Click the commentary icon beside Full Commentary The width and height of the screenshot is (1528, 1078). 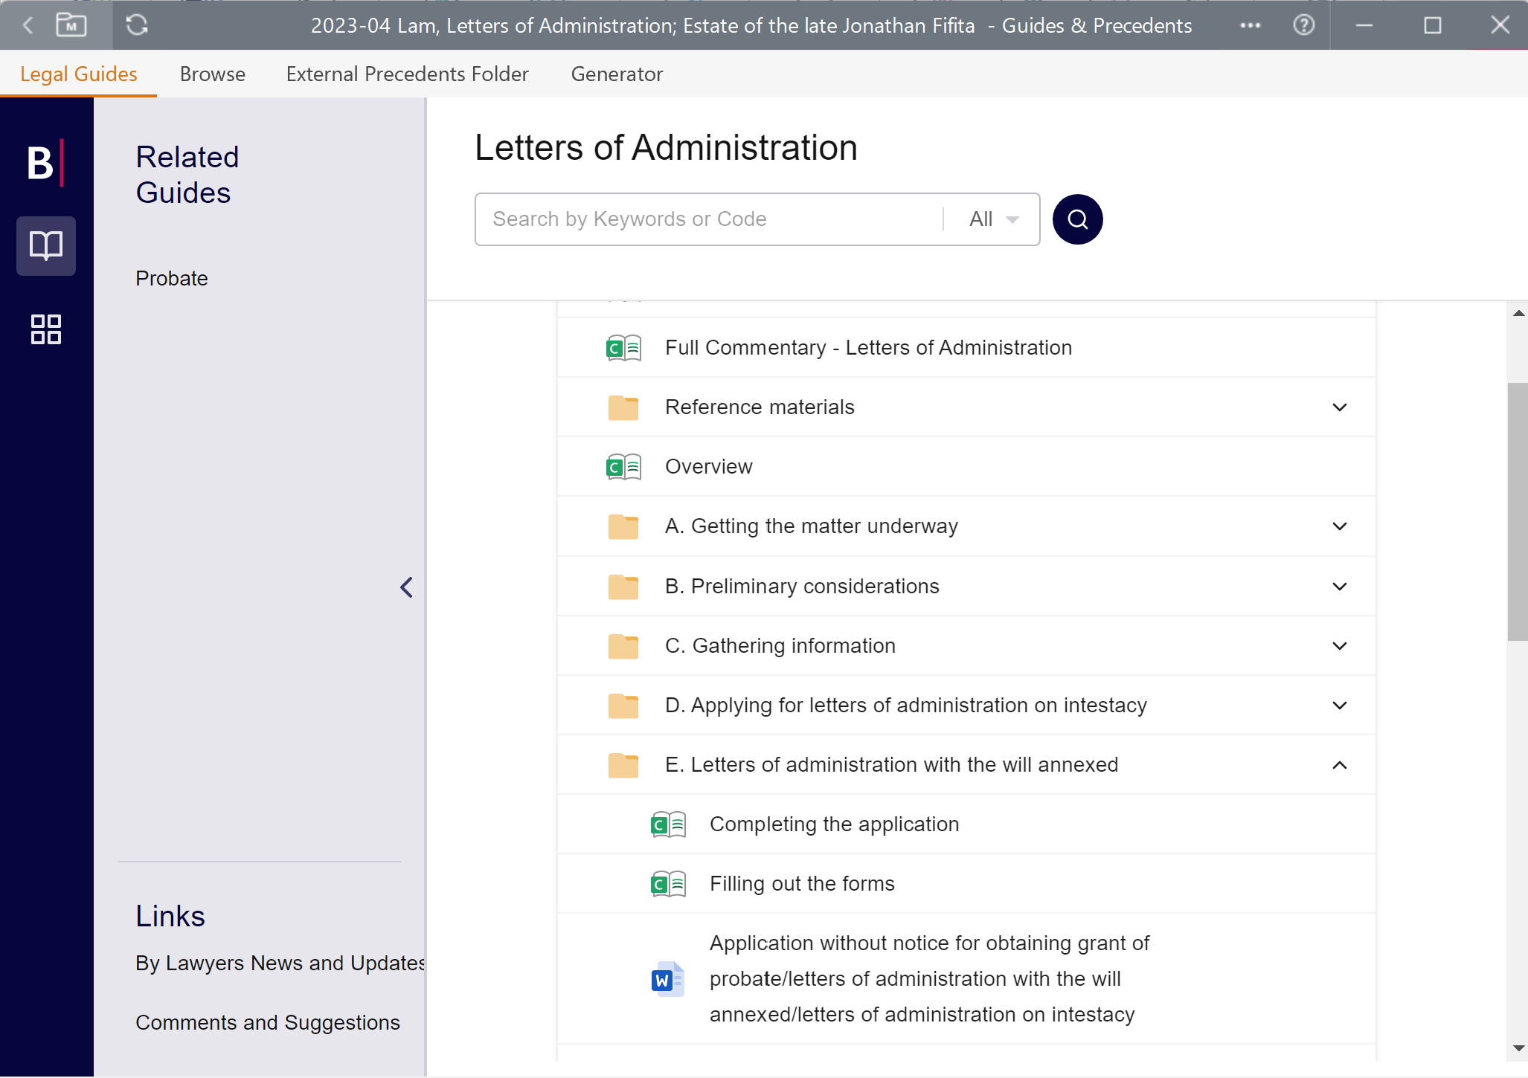pos(623,347)
